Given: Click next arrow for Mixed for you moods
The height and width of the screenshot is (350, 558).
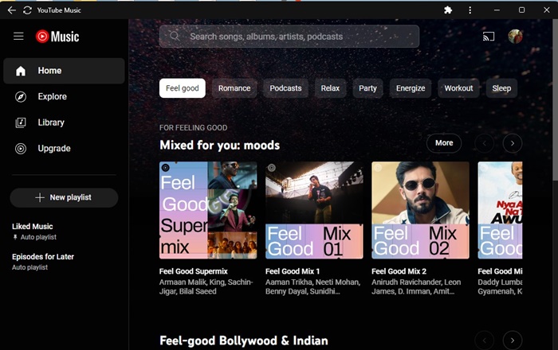Looking at the screenshot, I should tap(513, 143).
